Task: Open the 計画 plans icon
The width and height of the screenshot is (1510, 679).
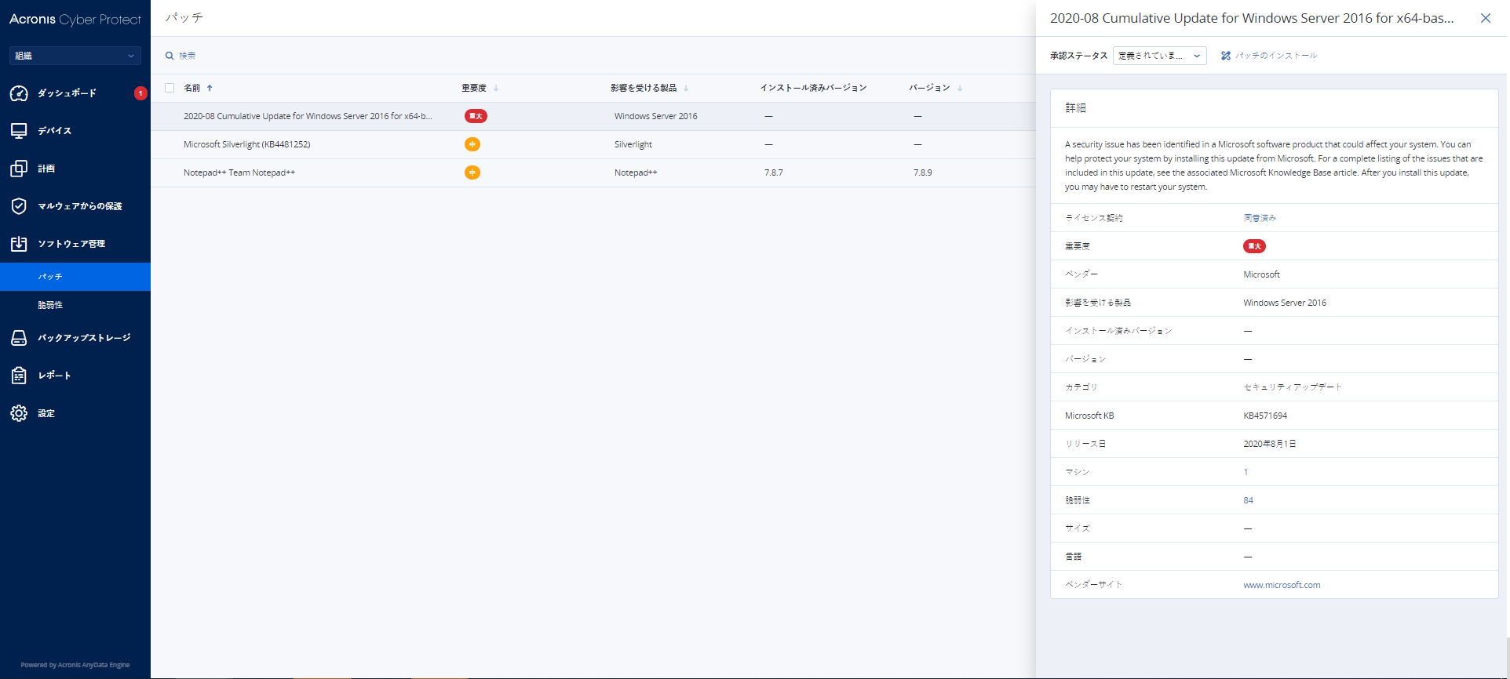Action: click(x=19, y=169)
